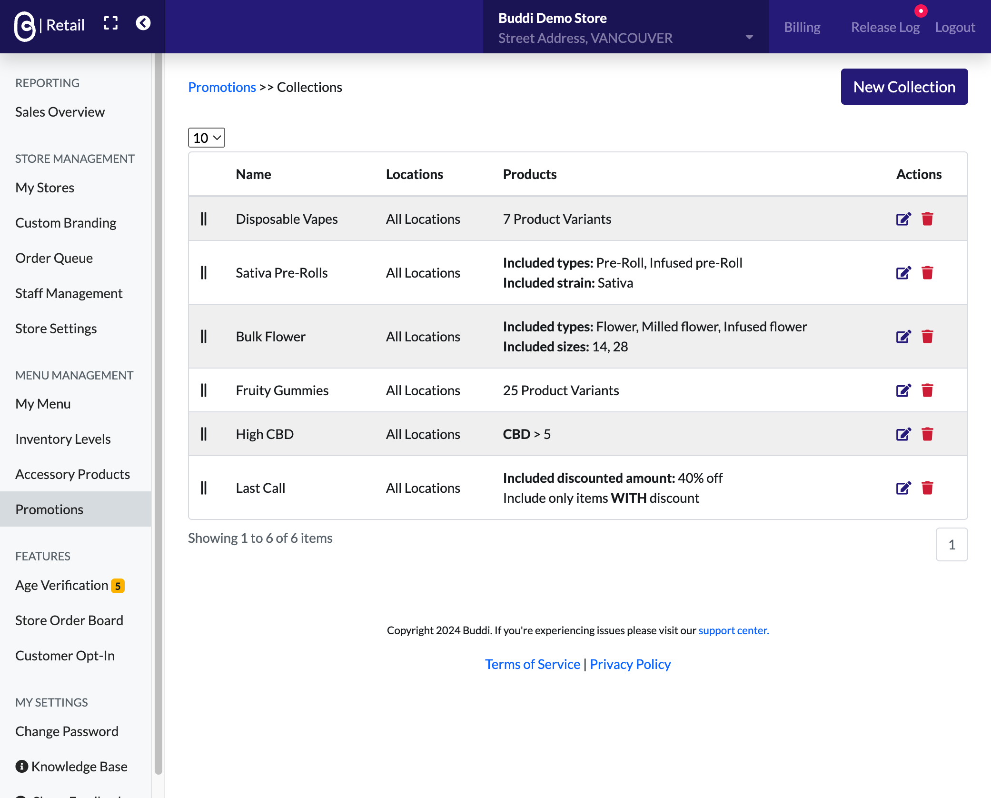Image resolution: width=991 pixels, height=798 pixels.
Task: Go to My Menu
Action: pyautogui.click(x=43, y=404)
